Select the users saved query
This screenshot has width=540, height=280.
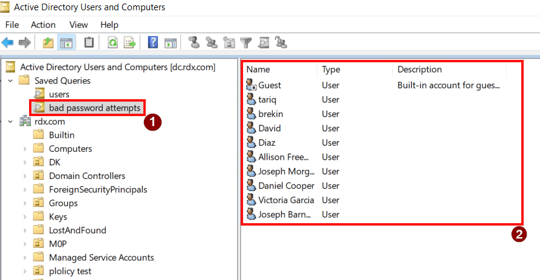pos(59,94)
